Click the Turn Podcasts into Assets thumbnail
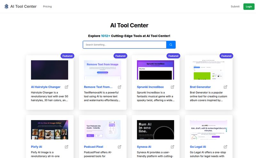The width and height of the screenshot is (256, 158). click(102, 130)
